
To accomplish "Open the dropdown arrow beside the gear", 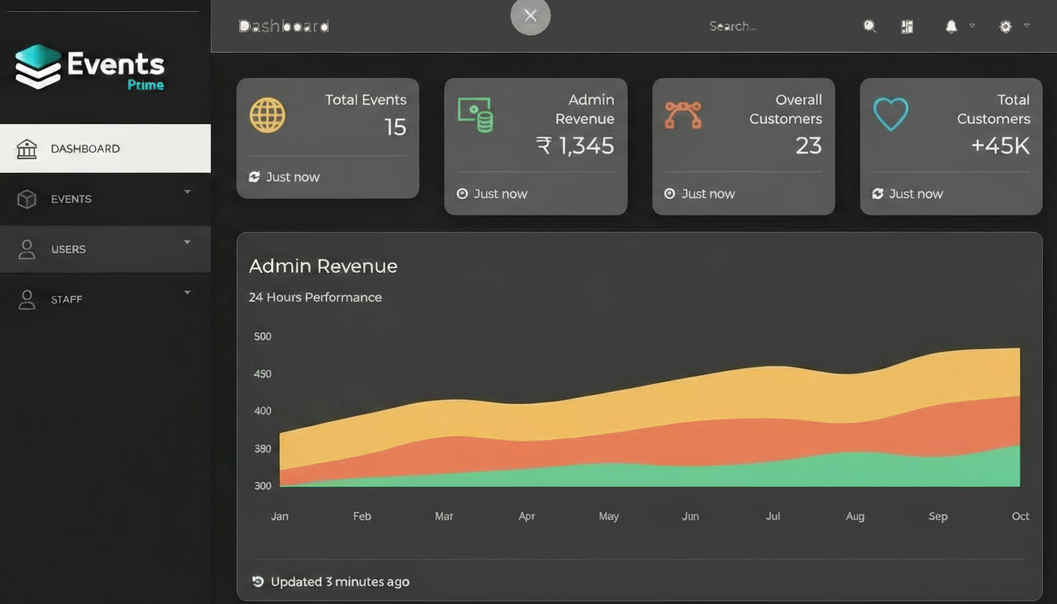I will point(1026,26).
